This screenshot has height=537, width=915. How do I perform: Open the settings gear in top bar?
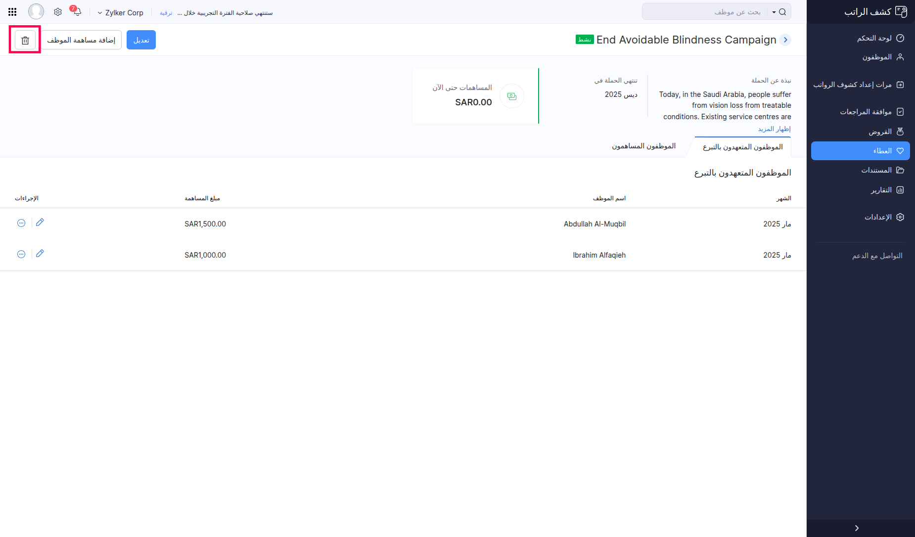(58, 12)
